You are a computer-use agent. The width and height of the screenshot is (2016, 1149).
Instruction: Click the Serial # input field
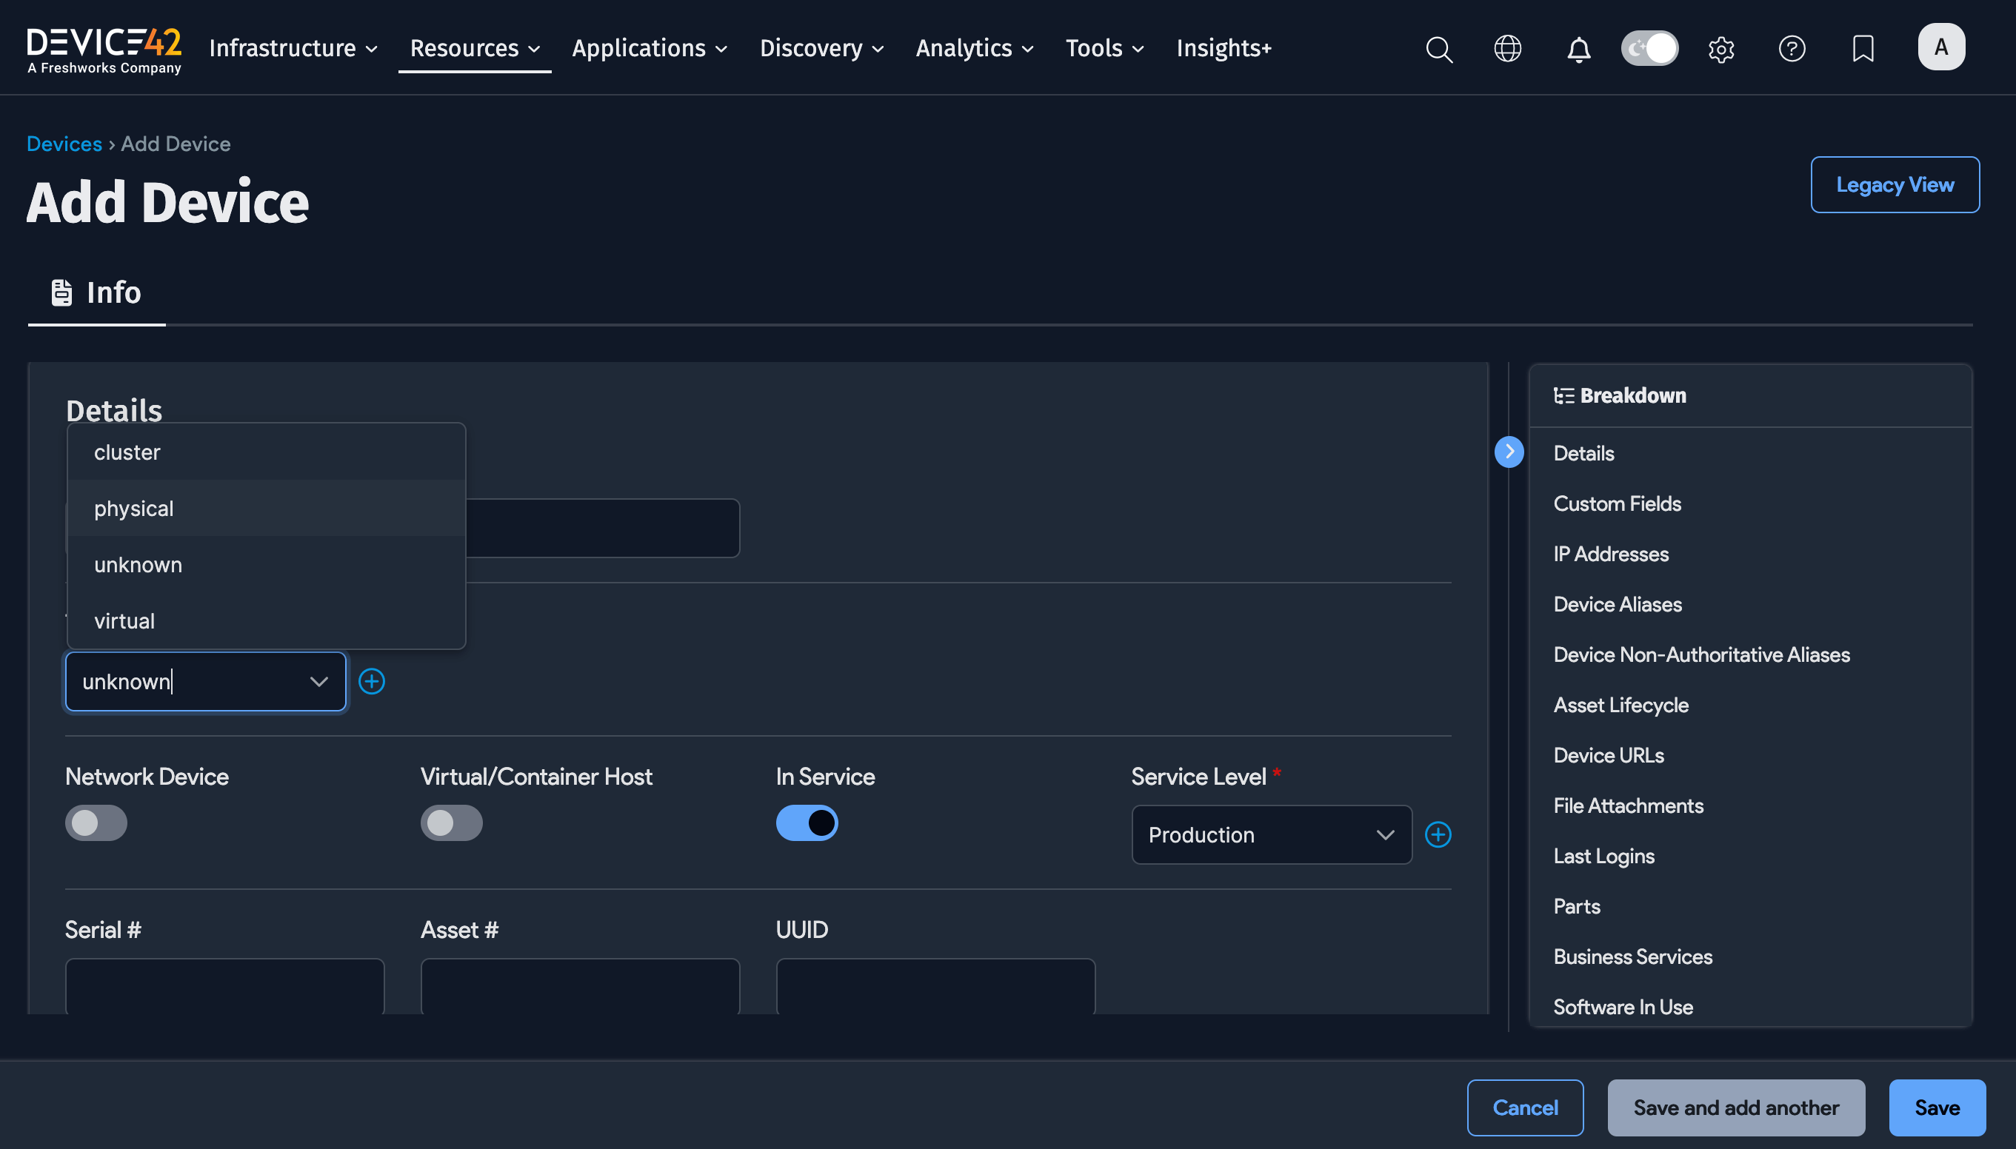[x=225, y=985]
